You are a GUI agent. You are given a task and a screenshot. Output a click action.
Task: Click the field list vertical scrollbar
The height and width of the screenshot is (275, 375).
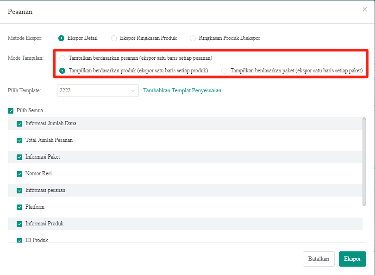point(364,162)
